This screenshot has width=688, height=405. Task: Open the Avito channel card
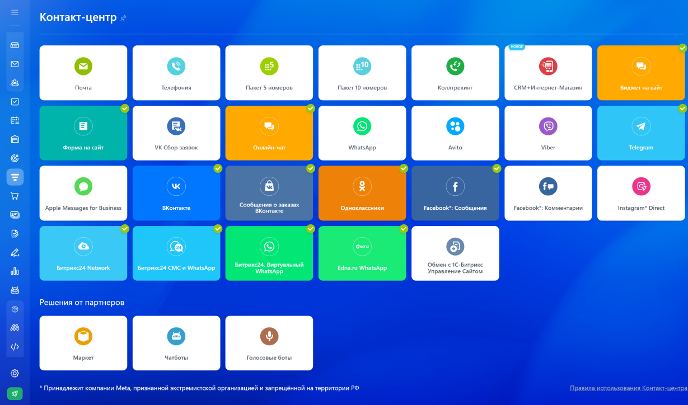pyautogui.click(x=455, y=133)
